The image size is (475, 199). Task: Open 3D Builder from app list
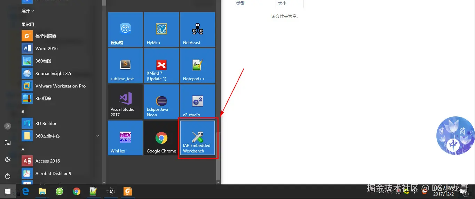coord(61,123)
